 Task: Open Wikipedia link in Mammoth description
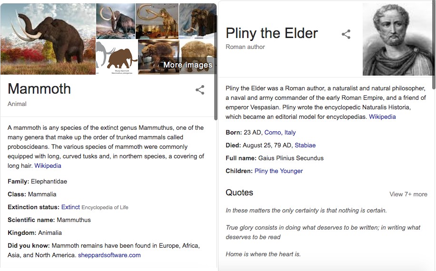click(48, 166)
